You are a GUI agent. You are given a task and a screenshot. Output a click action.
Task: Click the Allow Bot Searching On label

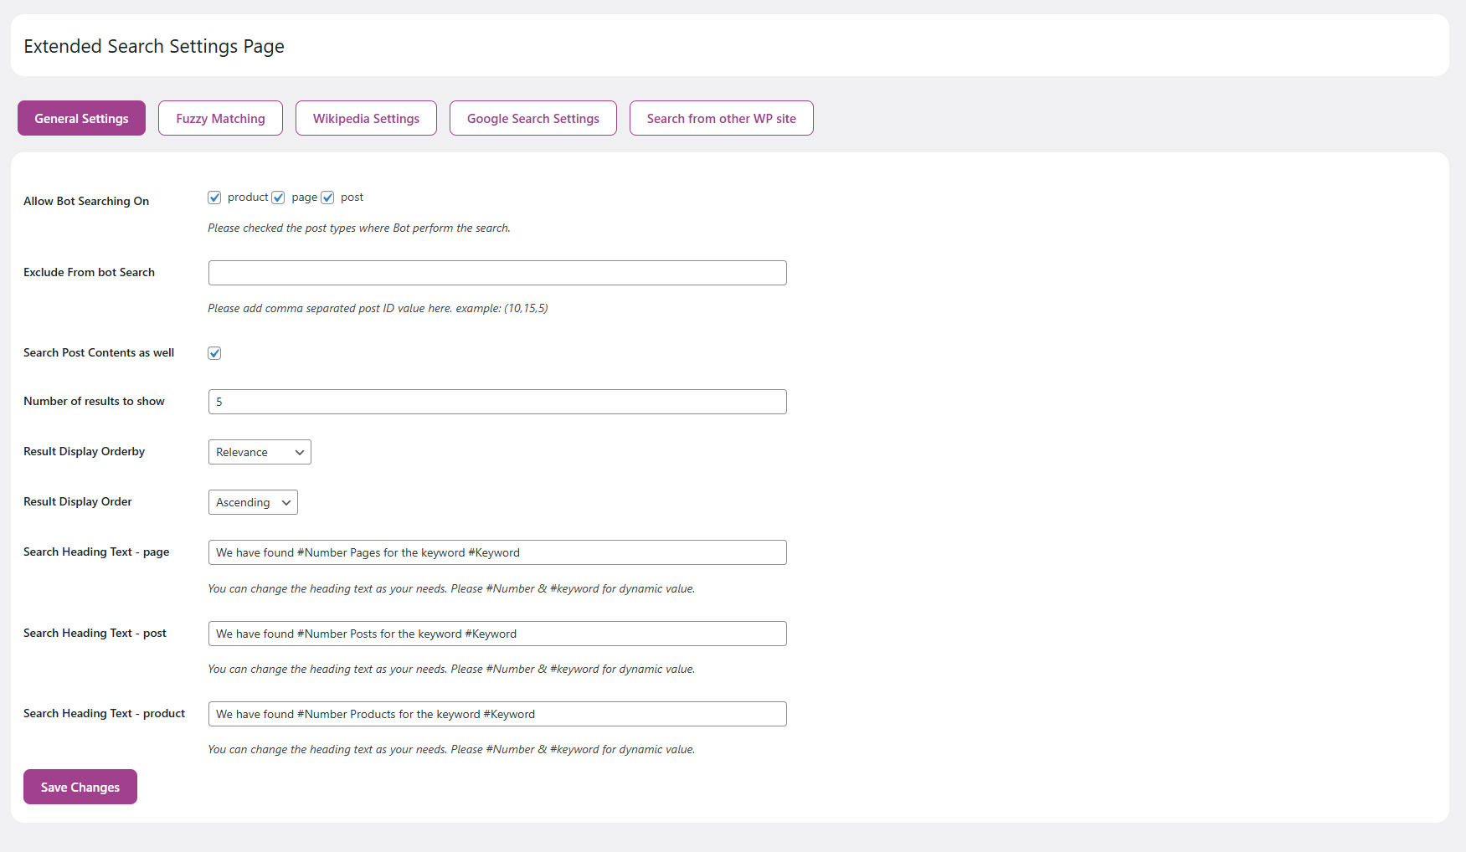tap(86, 201)
